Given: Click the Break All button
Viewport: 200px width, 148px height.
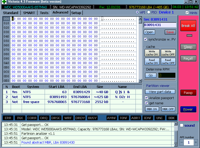Looking at the screenshot, I should coord(188,25).
